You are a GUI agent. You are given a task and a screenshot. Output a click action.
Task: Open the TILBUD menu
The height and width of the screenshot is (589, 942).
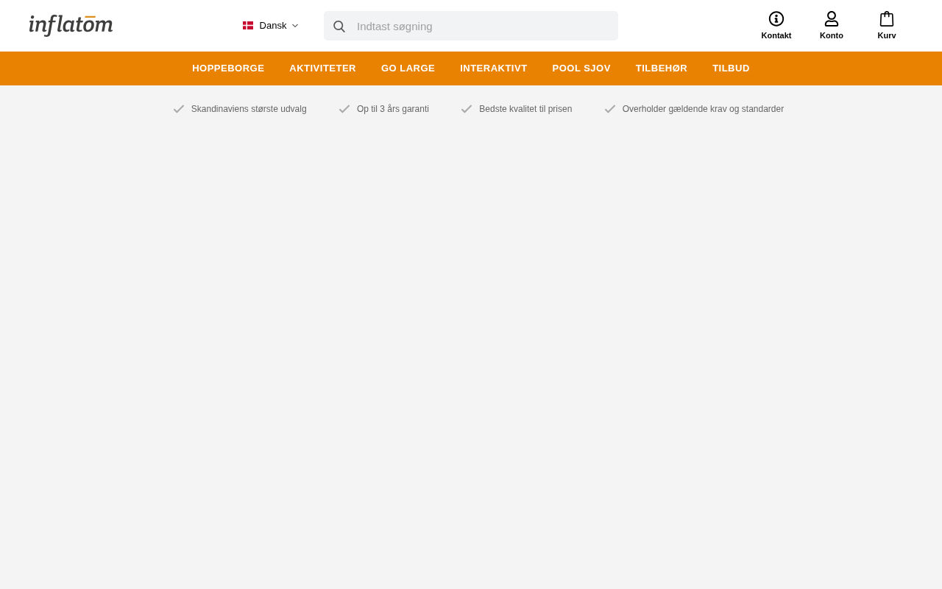pos(731,68)
